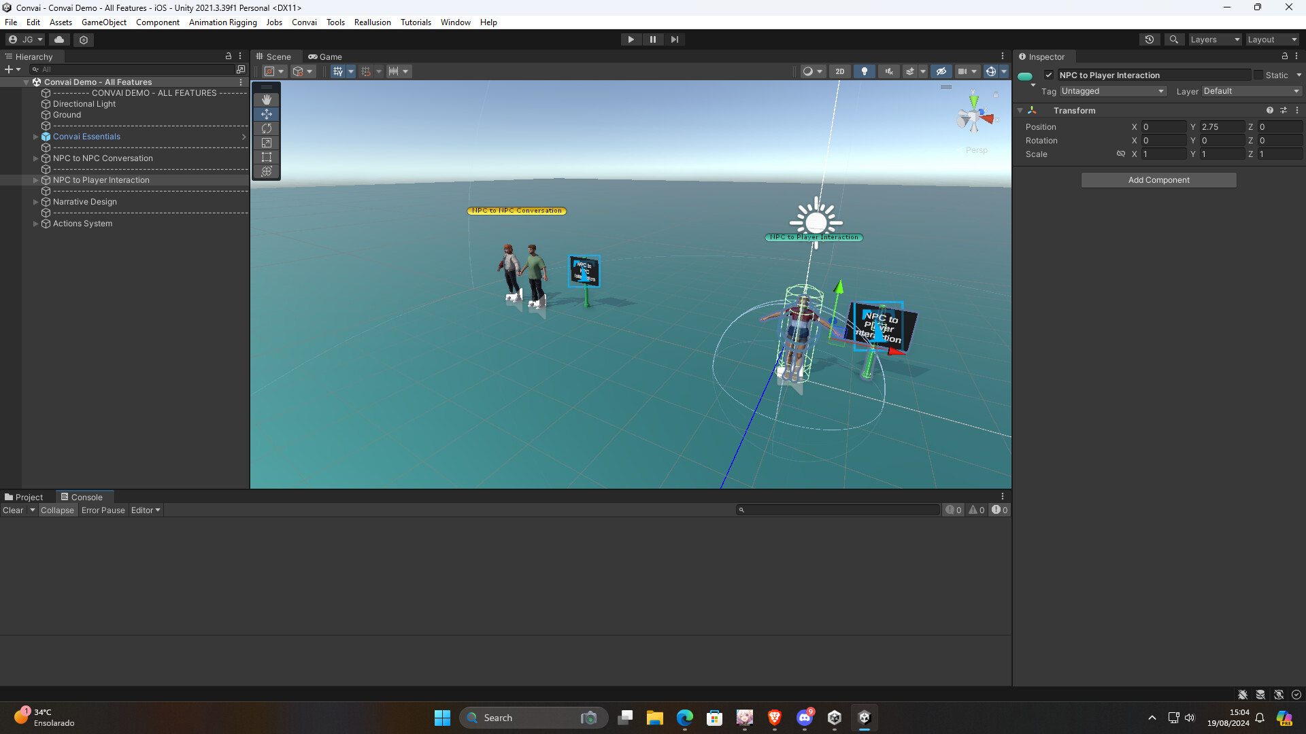Screen dimensions: 1306x734
Task: Toggle the GameObject active checkbox
Action: [1049, 75]
